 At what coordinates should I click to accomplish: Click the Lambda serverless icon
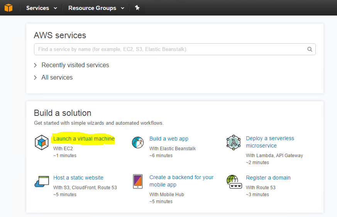234,142
